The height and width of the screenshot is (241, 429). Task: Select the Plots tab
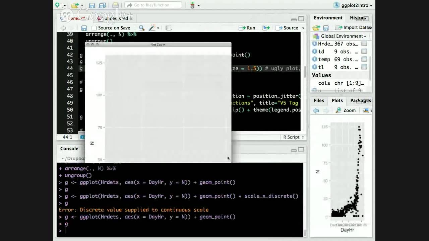click(x=337, y=100)
